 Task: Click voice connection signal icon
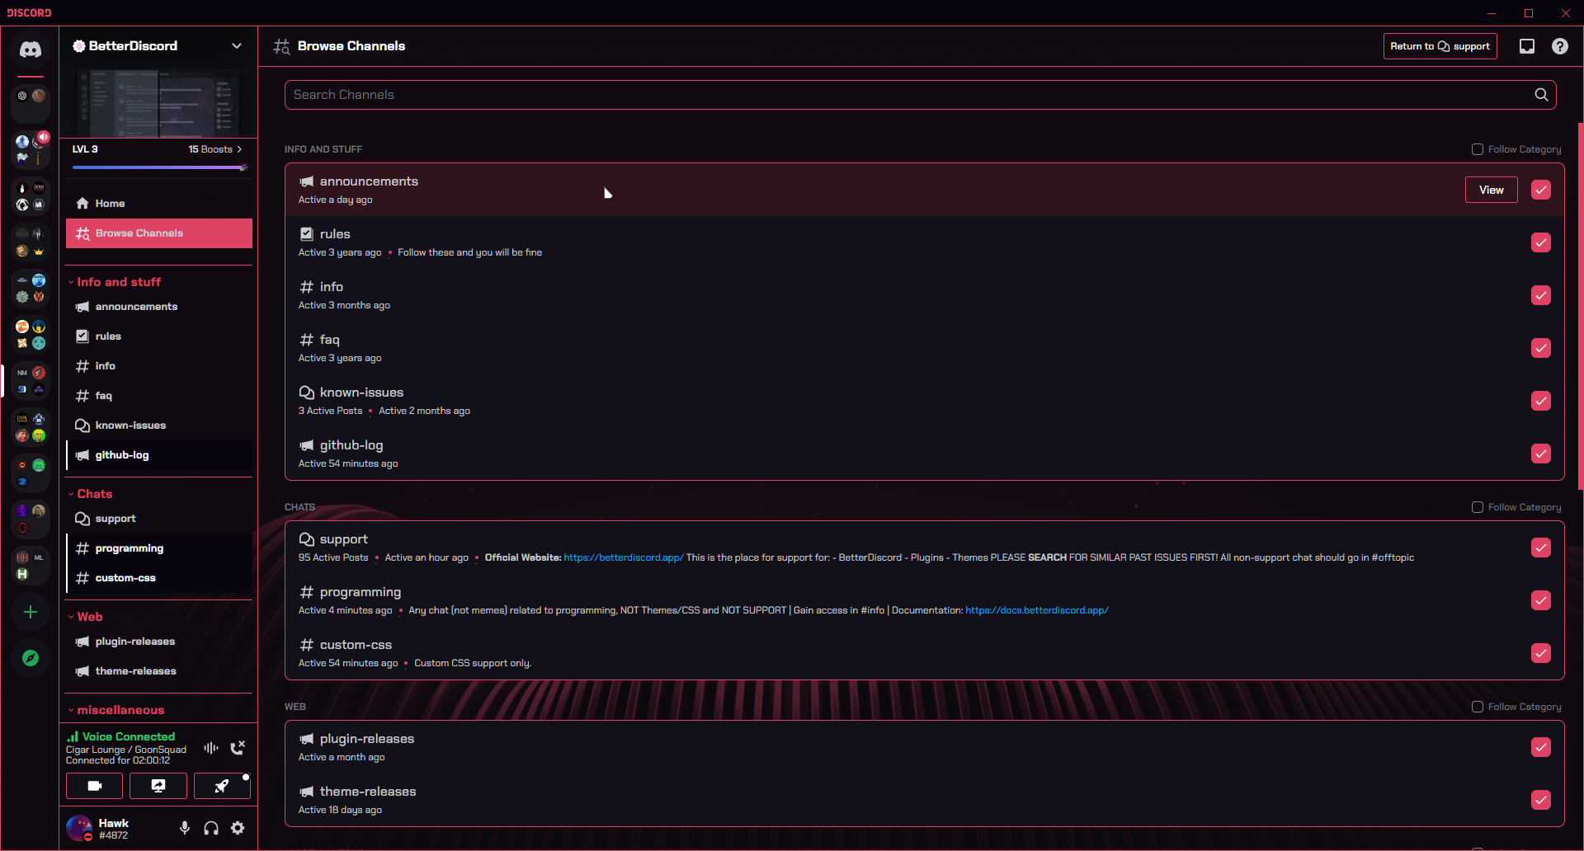[73, 736]
